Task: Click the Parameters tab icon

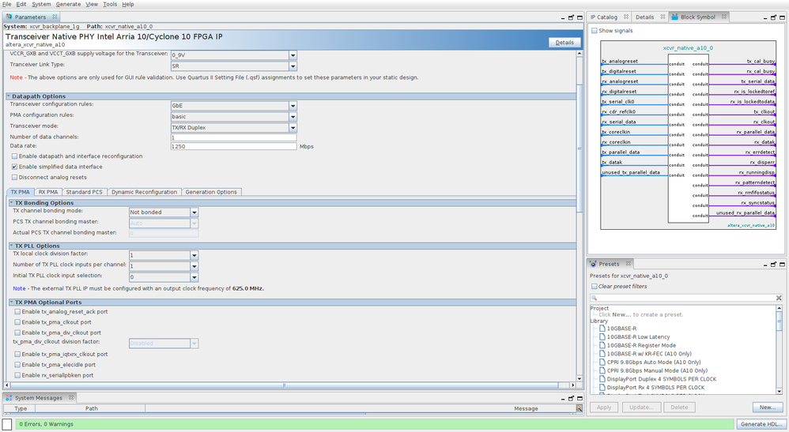Action: (x=9, y=17)
